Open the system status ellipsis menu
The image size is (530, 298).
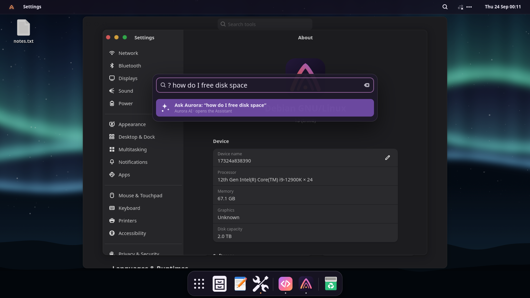469,7
